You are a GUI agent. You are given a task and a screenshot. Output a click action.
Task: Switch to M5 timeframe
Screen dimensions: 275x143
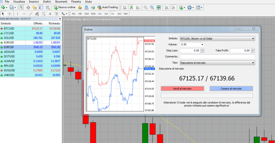80,14
